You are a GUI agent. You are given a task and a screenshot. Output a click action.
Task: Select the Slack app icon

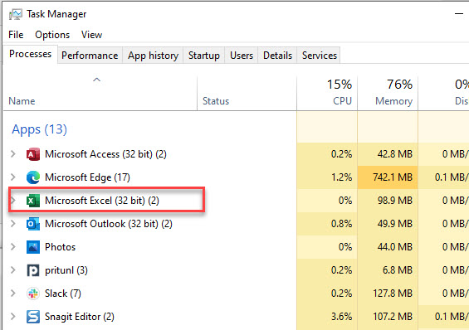(33, 294)
